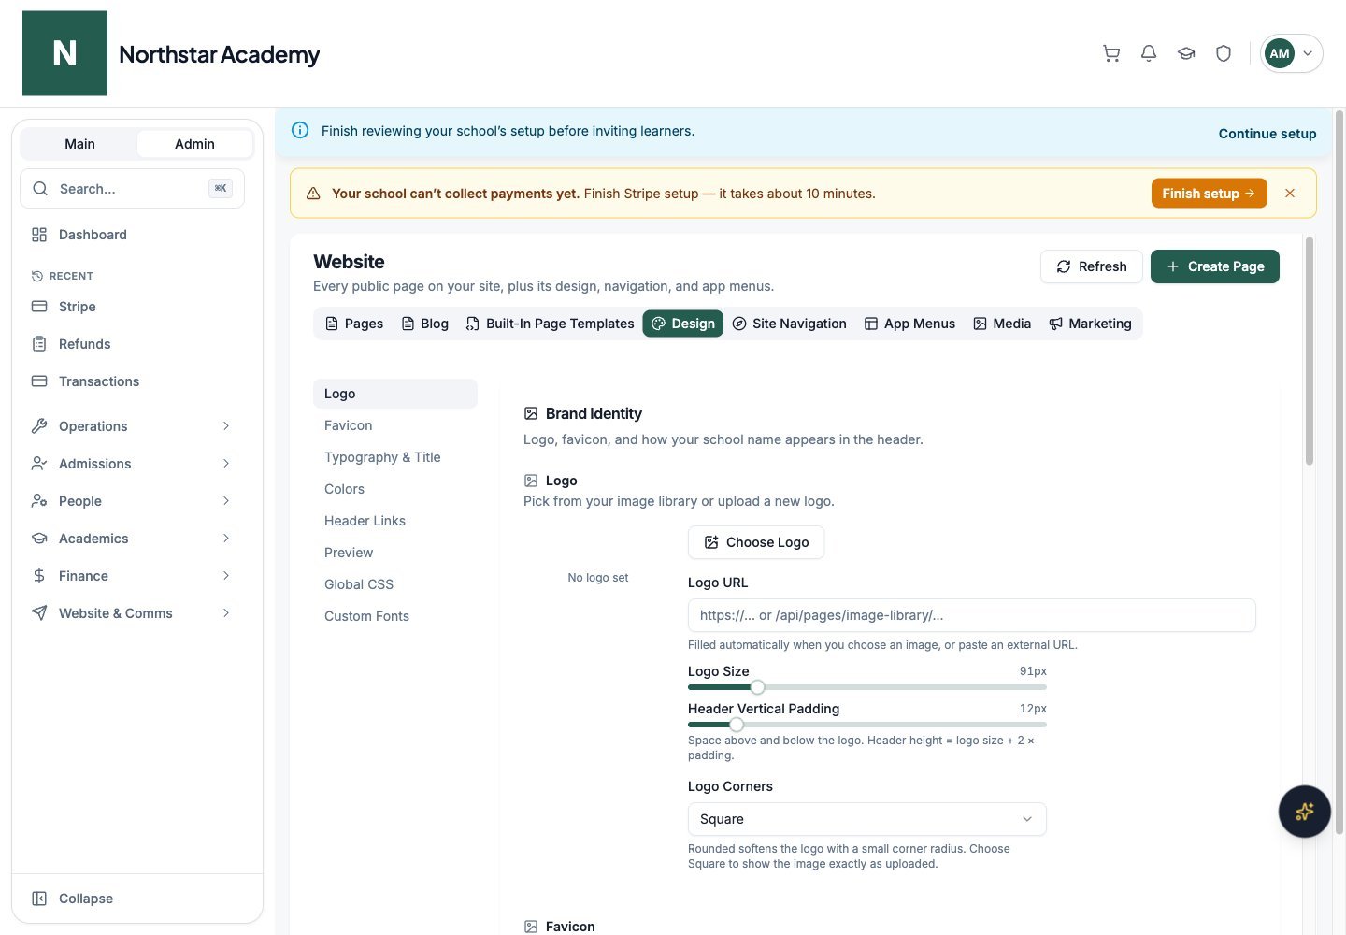Open the Site Navigation tab
The width and height of the screenshot is (1346, 935).
[789, 324]
